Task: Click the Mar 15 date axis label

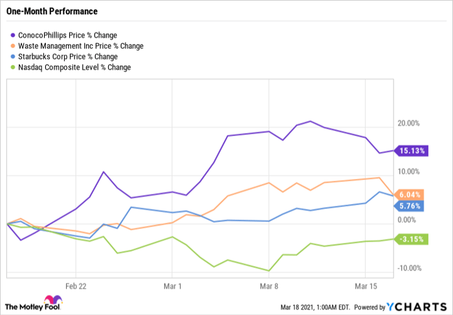Action: (x=365, y=284)
